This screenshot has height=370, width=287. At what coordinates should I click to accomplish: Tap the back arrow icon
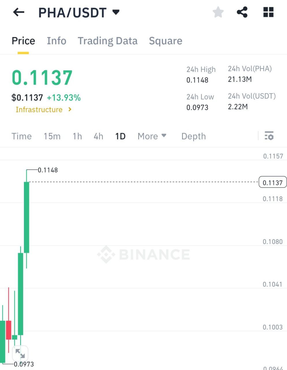[19, 12]
